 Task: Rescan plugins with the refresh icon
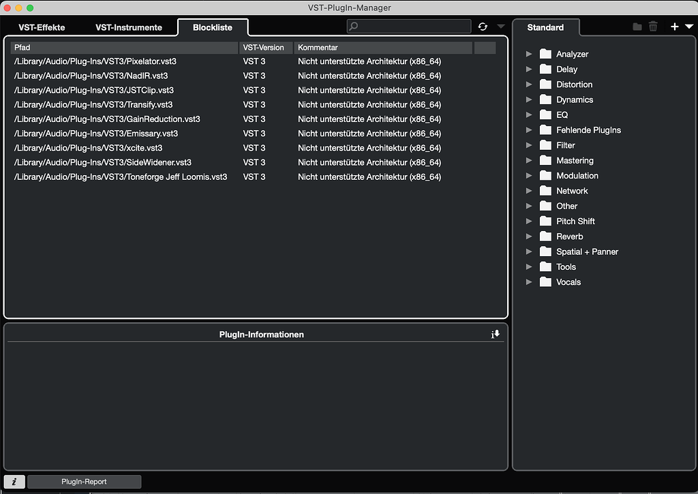coord(483,26)
